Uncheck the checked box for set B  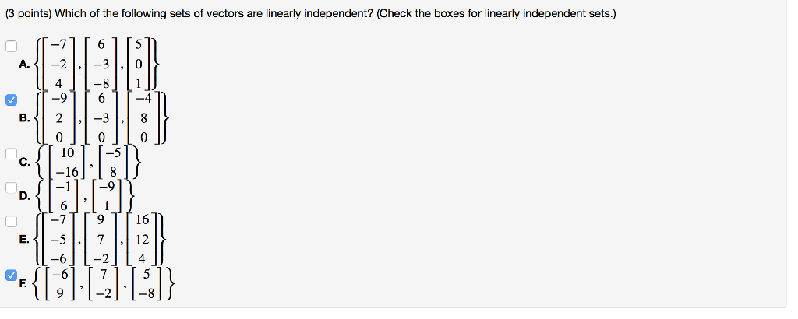11,100
